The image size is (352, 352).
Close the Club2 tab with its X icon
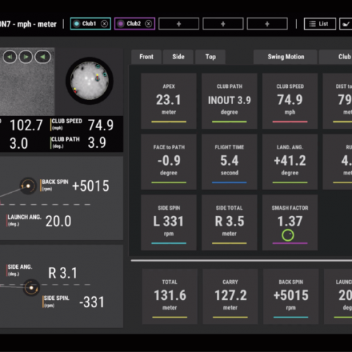point(149,24)
